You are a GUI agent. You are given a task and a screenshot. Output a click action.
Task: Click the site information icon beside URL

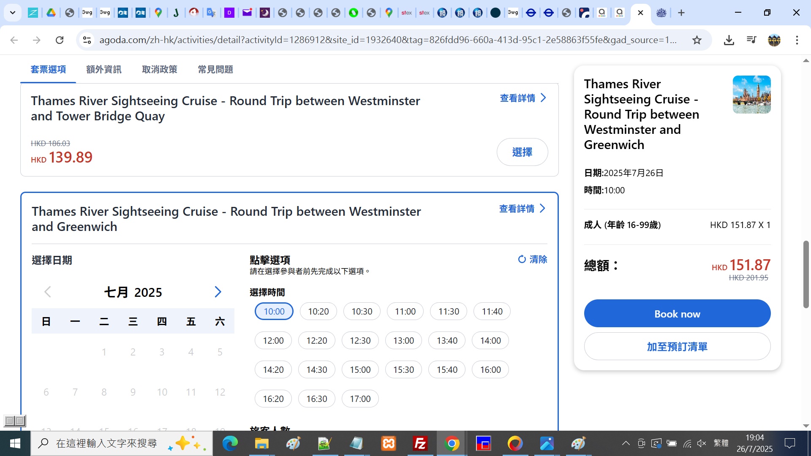pos(87,40)
